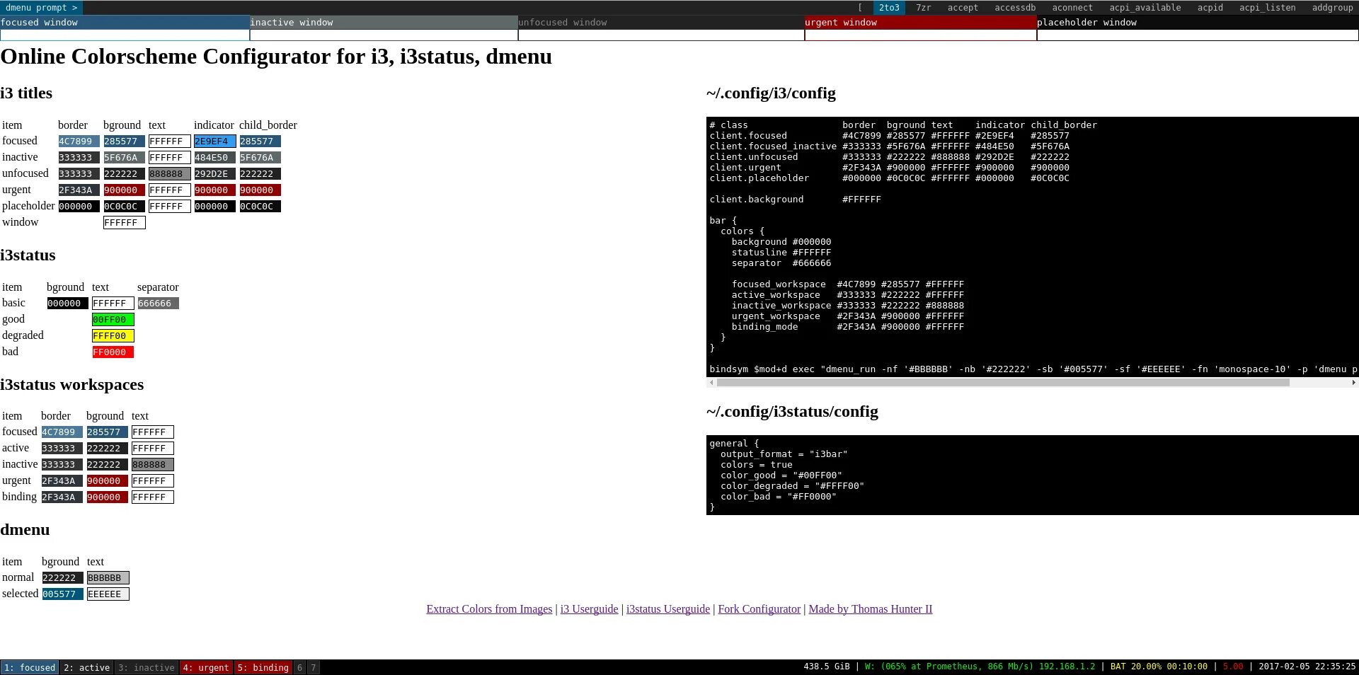1359x675 pixels.
Task: Choose the acpid entry in dmenu
Action: click(x=1210, y=8)
